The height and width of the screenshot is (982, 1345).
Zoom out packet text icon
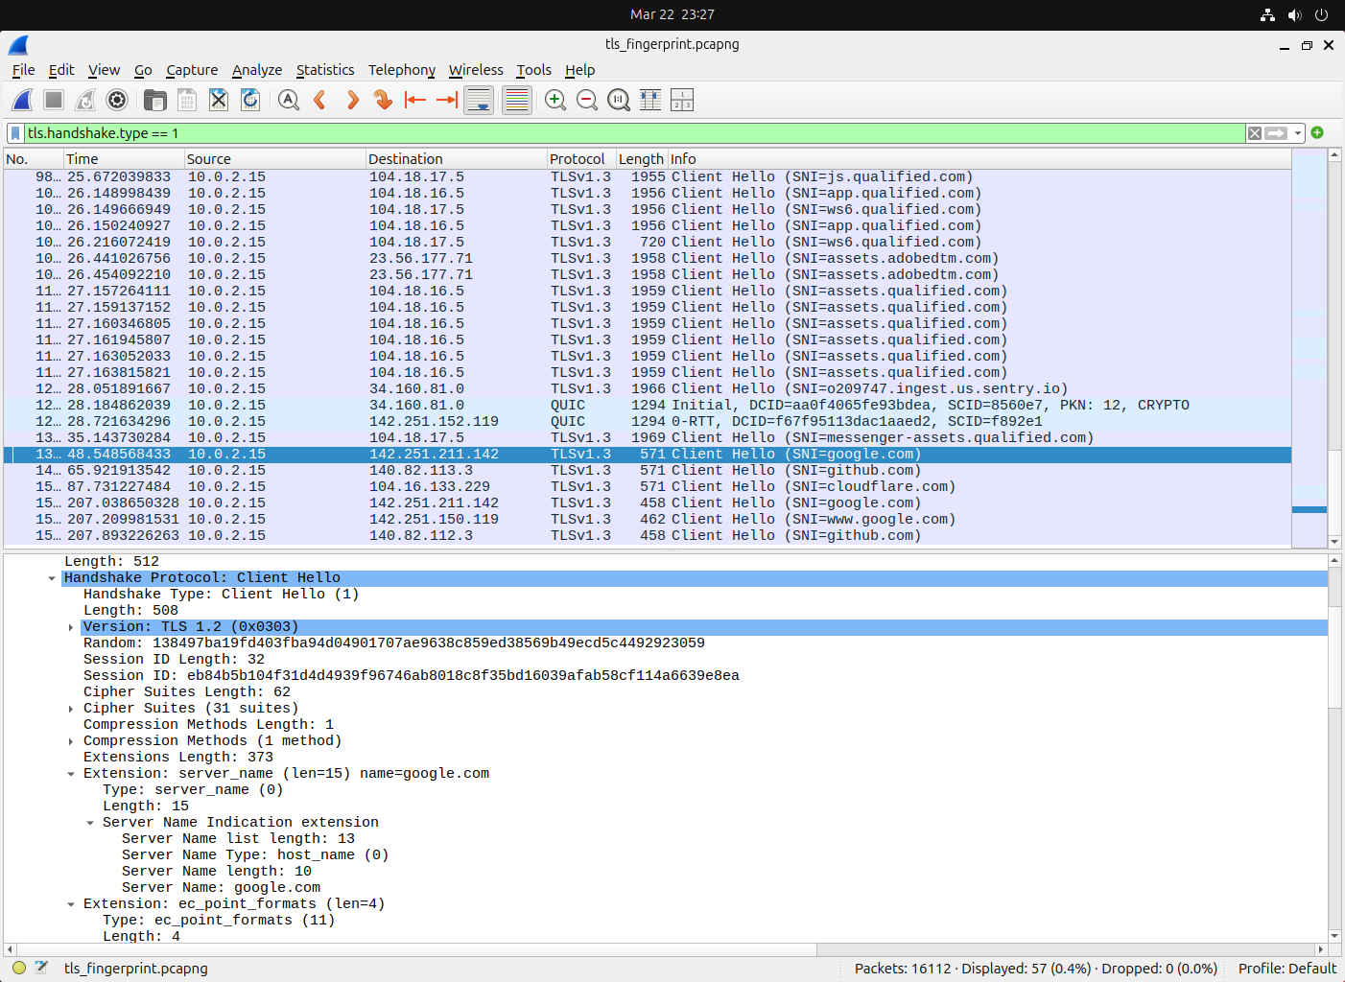click(587, 100)
